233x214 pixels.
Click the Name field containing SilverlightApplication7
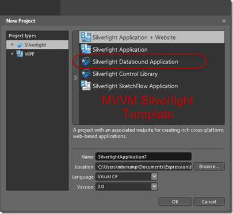click(143, 156)
